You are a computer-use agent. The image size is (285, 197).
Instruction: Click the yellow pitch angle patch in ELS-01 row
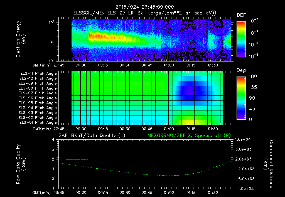(190, 122)
